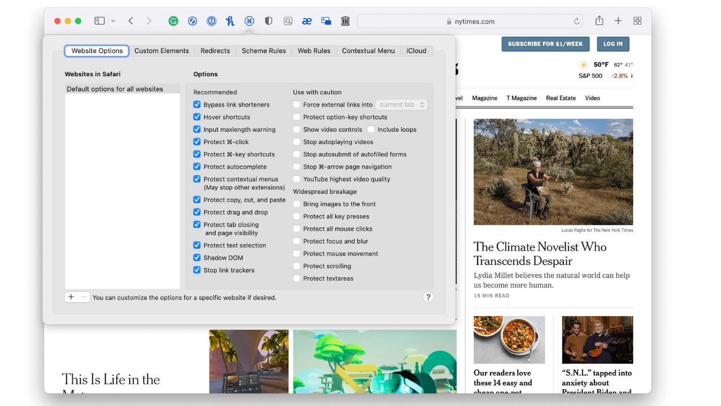This screenshot has height=406, width=721.
Task: Click the help question mark button
Action: pos(428,297)
